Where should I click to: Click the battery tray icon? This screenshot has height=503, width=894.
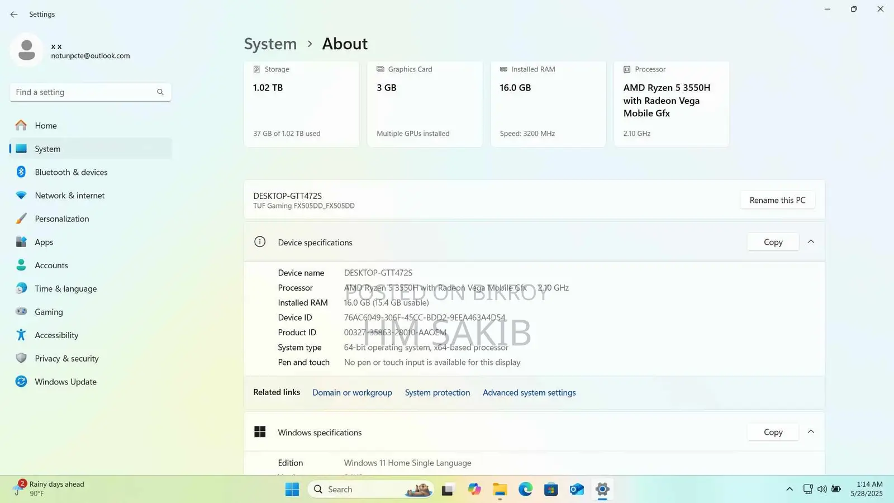pyautogui.click(x=836, y=490)
